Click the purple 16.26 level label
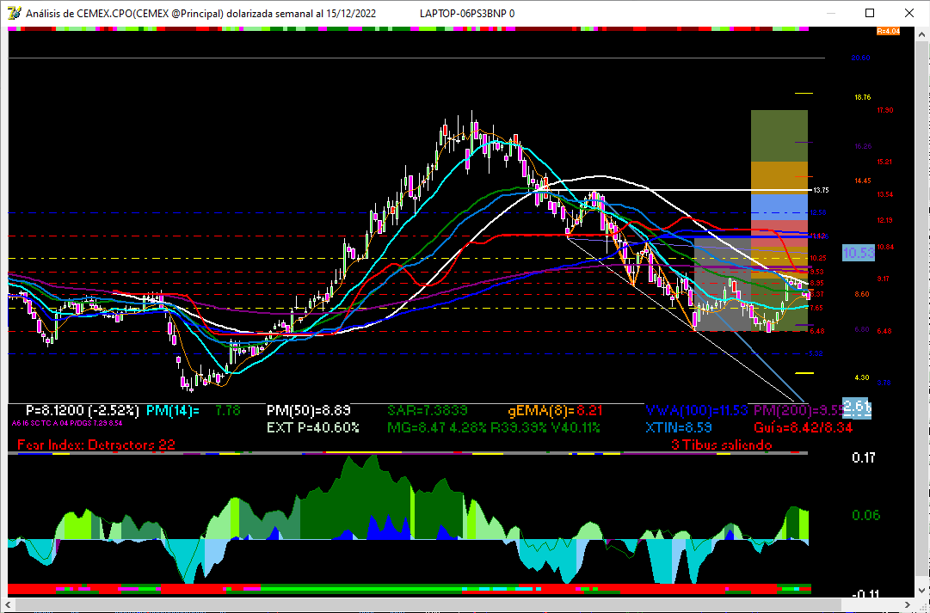The height and width of the screenshot is (613, 930). [863, 146]
